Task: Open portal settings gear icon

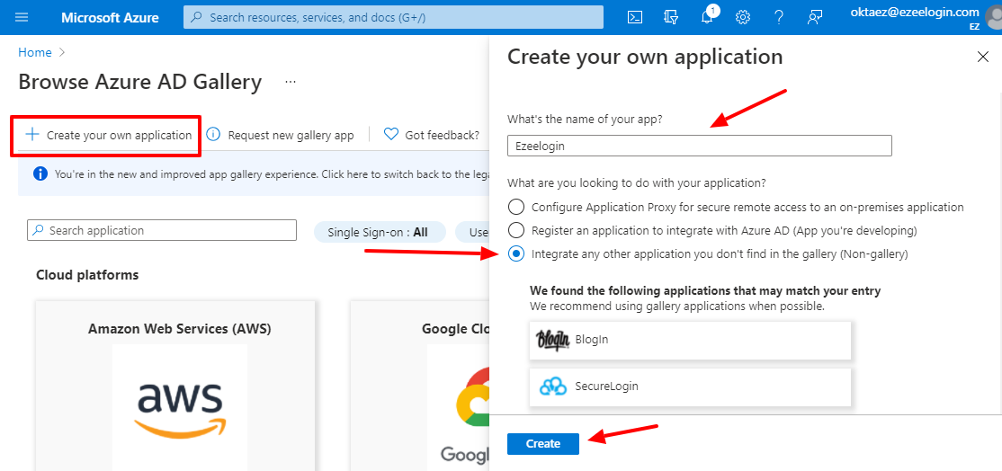Action: [743, 17]
